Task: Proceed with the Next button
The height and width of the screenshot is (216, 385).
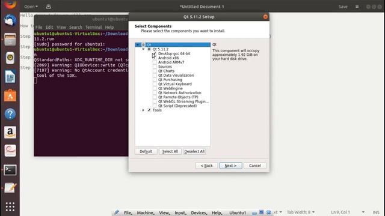Action: pos(230,166)
